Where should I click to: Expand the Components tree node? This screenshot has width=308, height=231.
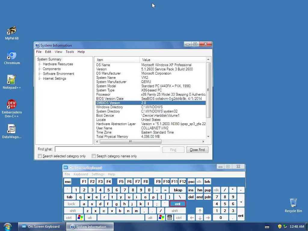pyautogui.click(x=39, y=69)
